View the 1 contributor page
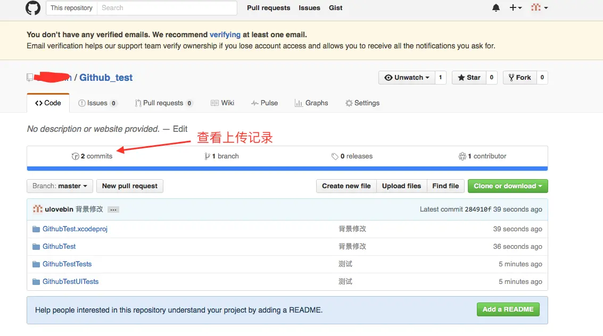The image size is (603, 336). (x=482, y=156)
